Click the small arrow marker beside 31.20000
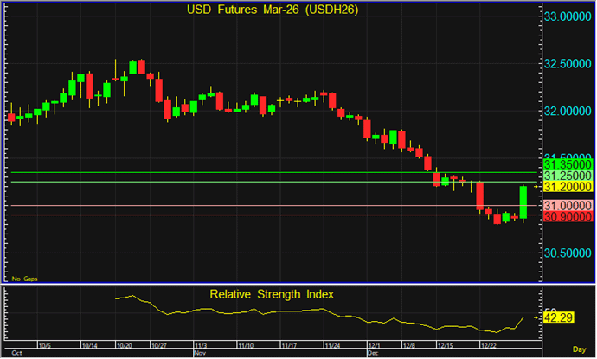 coord(537,186)
